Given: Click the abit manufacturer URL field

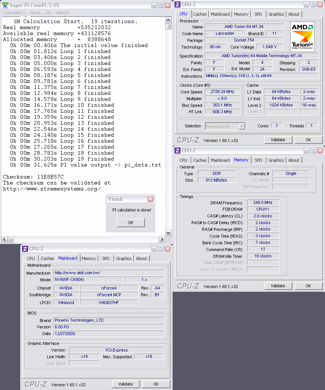Looking at the screenshot, I should point(109,273).
